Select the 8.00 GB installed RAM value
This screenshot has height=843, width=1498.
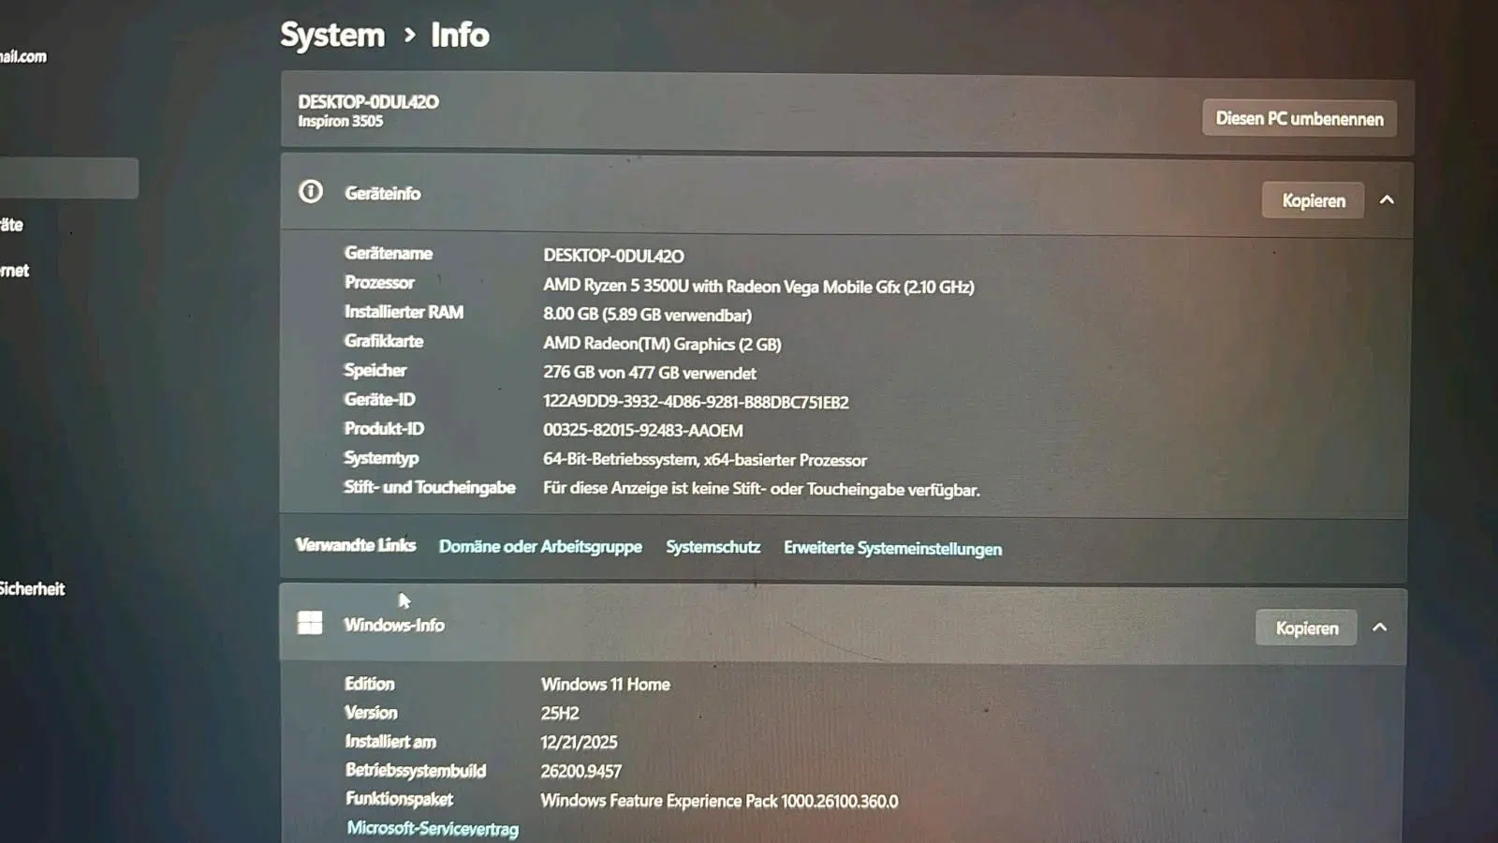[647, 315]
